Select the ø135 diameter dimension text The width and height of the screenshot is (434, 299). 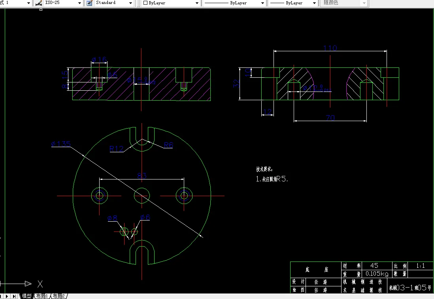[61, 144]
